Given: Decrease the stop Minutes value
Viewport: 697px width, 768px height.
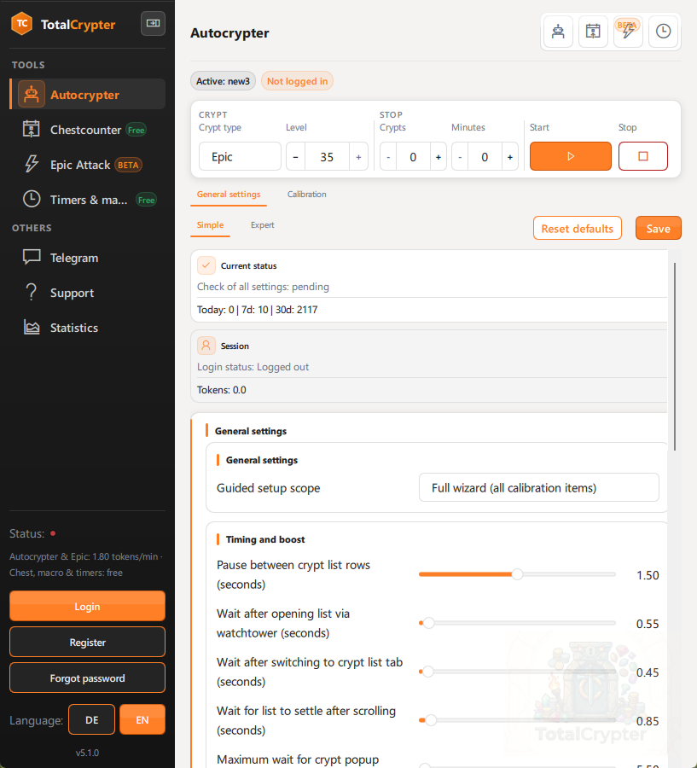Looking at the screenshot, I should (460, 157).
